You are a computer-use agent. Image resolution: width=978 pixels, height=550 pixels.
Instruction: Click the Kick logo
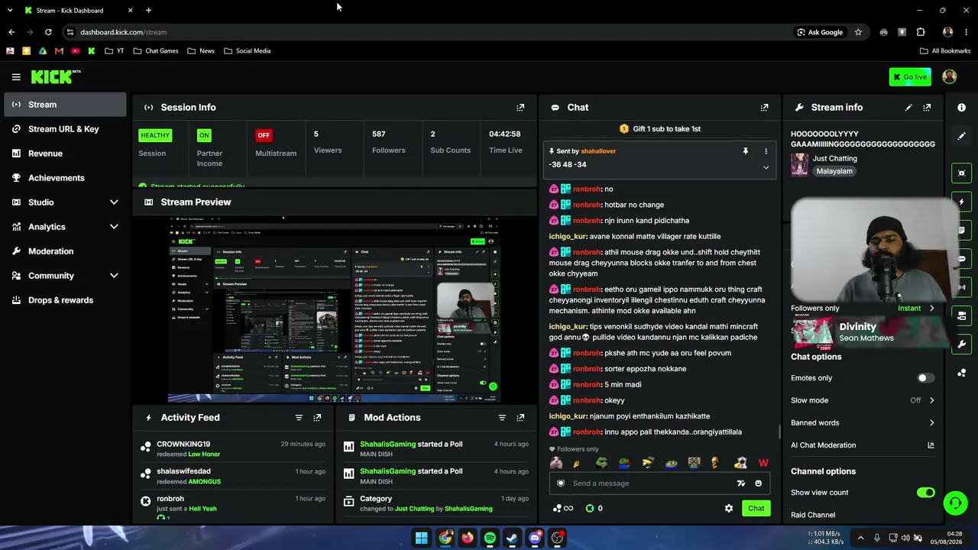[x=56, y=76]
